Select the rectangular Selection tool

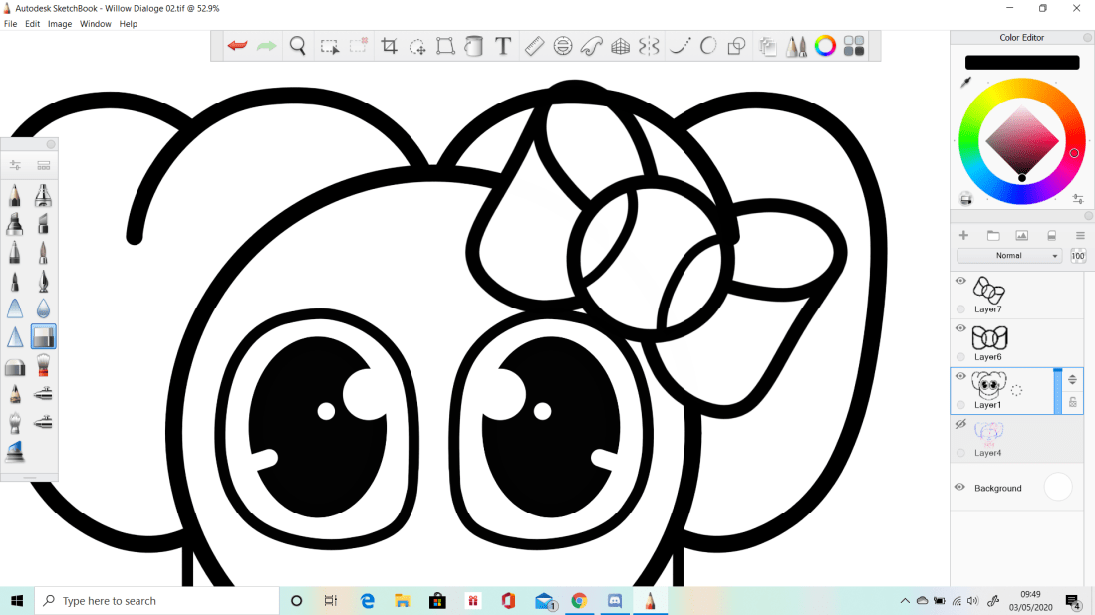coord(329,46)
